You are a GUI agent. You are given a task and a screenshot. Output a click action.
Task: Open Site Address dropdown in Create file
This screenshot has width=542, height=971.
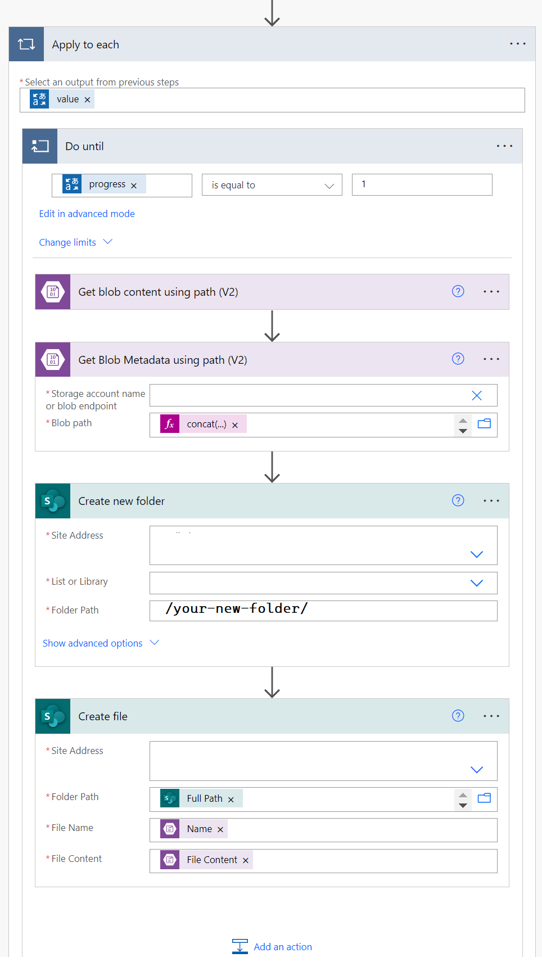(x=477, y=770)
